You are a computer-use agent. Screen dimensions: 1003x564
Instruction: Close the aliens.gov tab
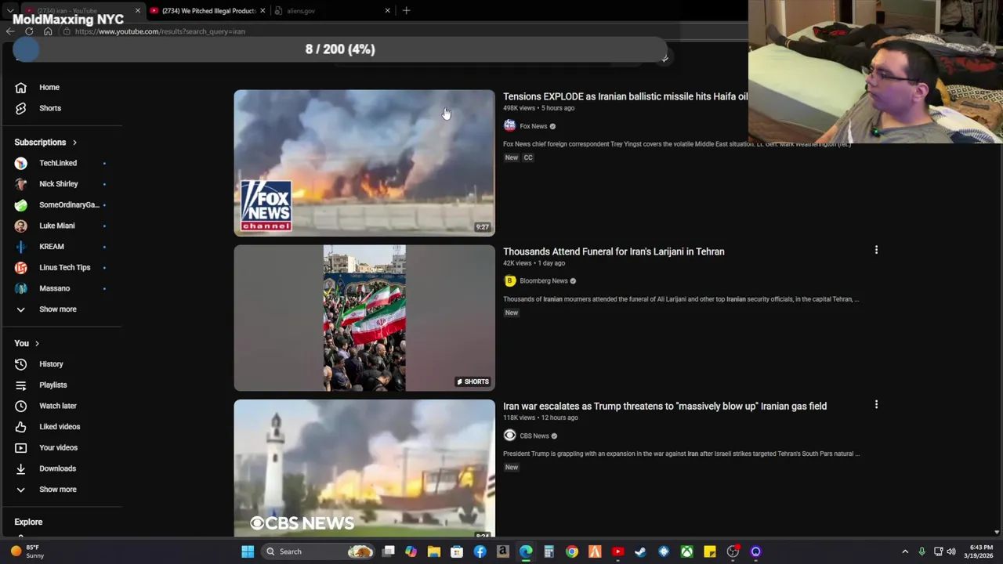[x=387, y=11]
